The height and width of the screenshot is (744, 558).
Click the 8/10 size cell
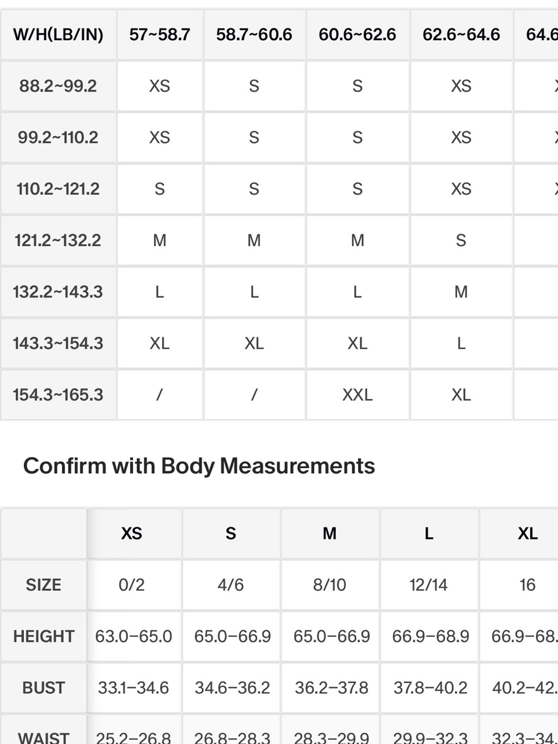[330, 585]
